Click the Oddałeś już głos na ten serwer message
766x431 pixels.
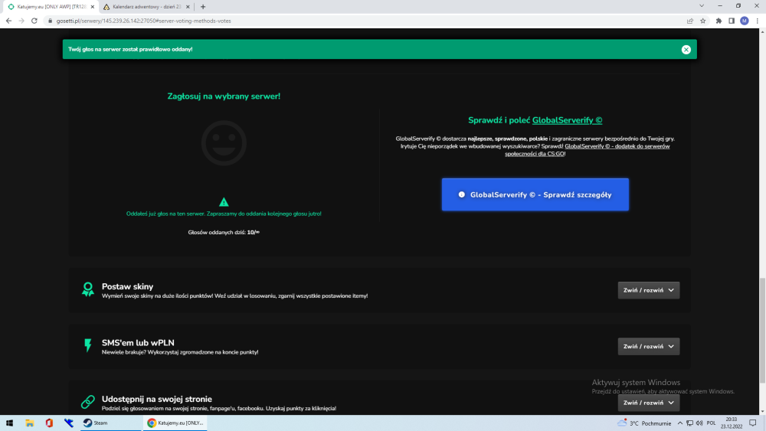[x=224, y=214]
